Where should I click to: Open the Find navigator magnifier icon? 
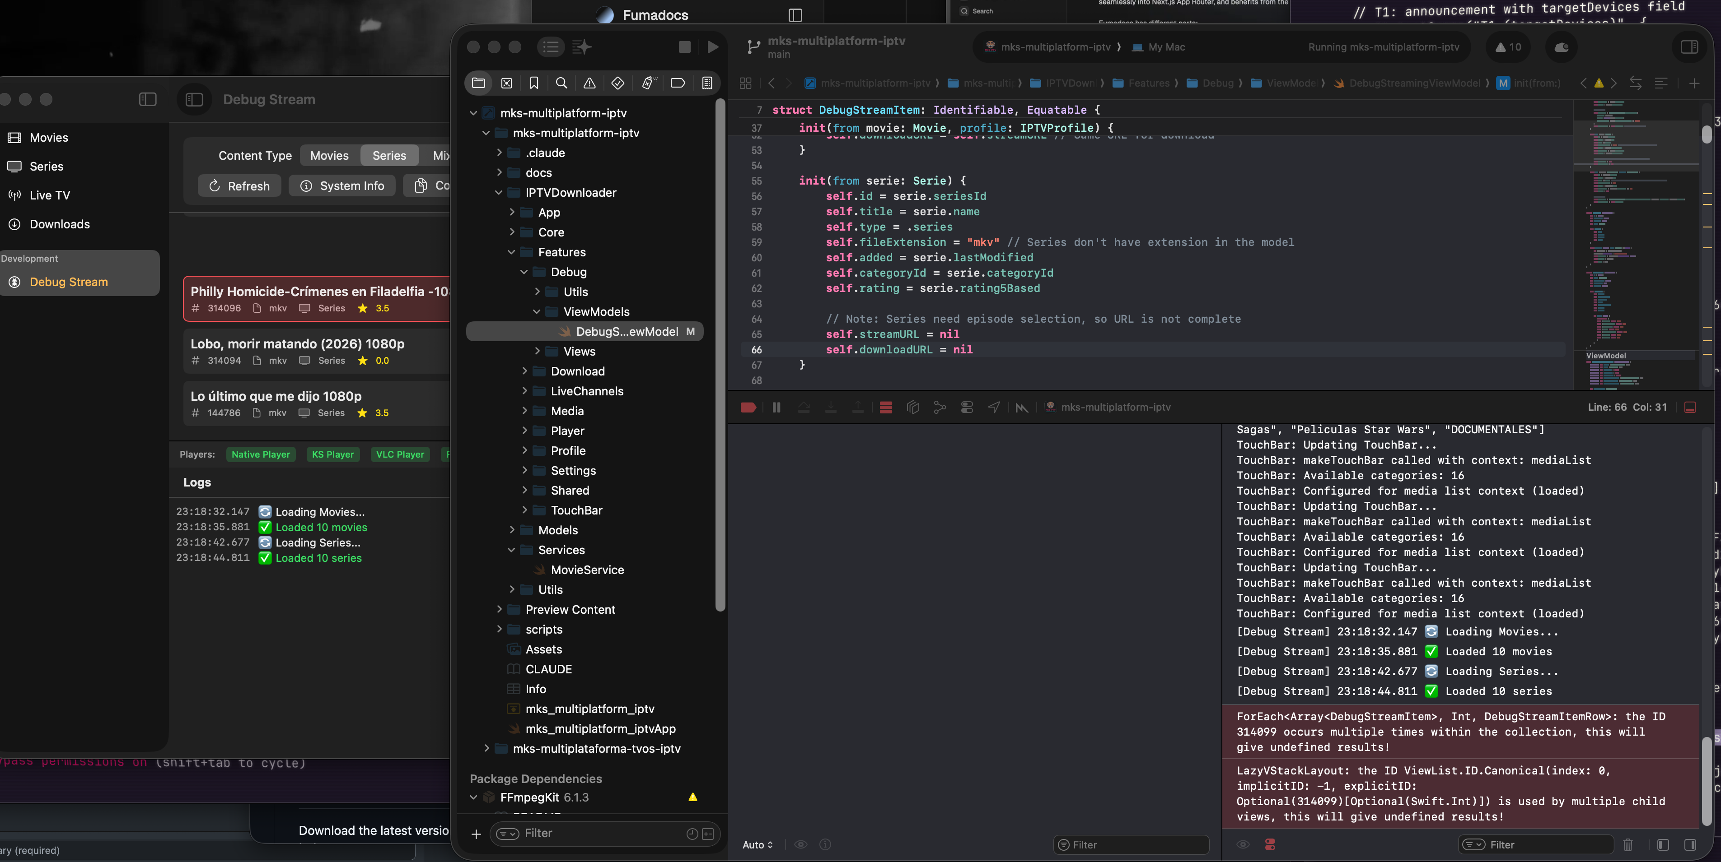[561, 83]
